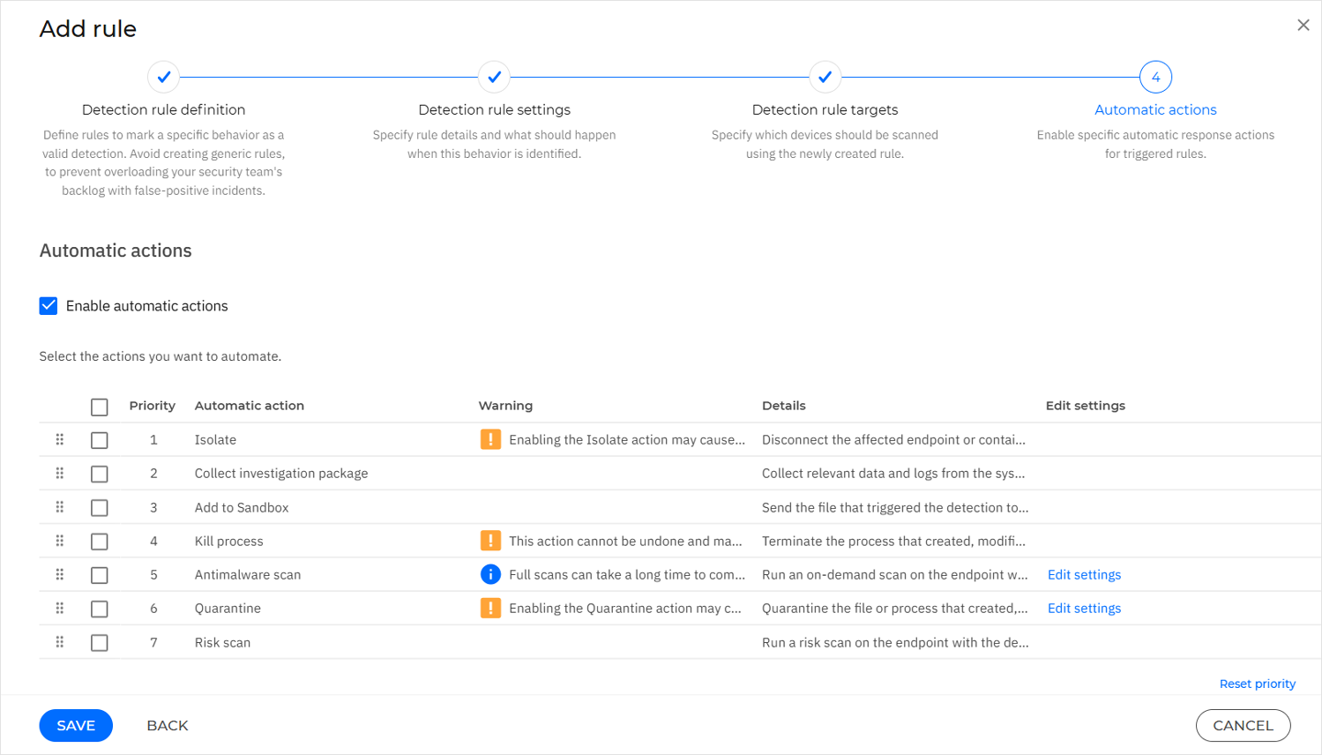Click the Quarantine warning icon
Image resolution: width=1322 pixels, height=755 pixels.
pyautogui.click(x=490, y=608)
